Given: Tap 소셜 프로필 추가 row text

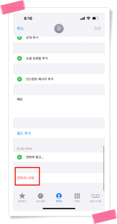Looking at the screenshot, I should click(37, 58).
